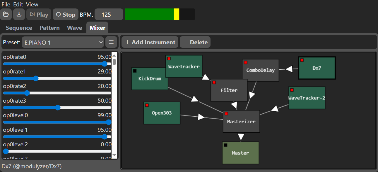Screen dimensions: 378x172
Task: Adjust the op0level1 slider
Action: 57,137
